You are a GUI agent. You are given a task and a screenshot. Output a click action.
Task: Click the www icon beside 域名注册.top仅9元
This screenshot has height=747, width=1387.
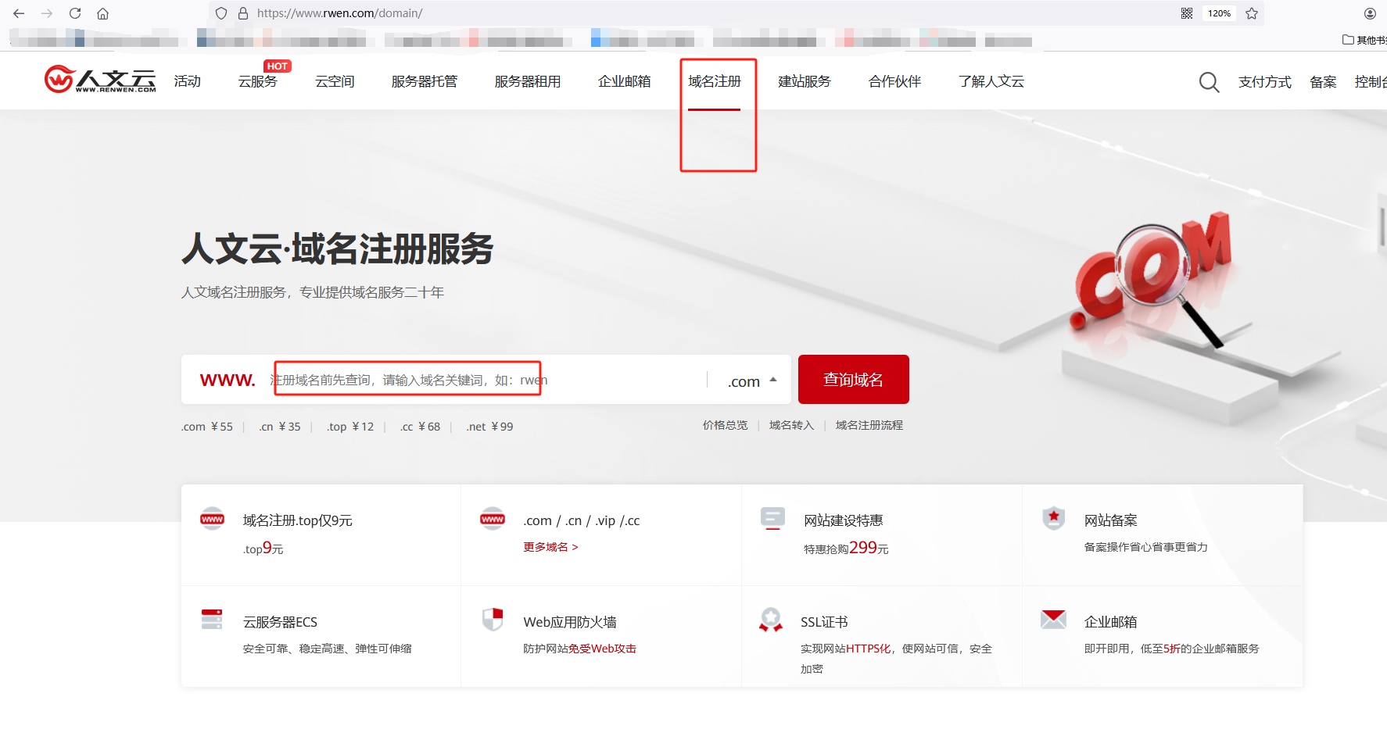(x=212, y=519)
